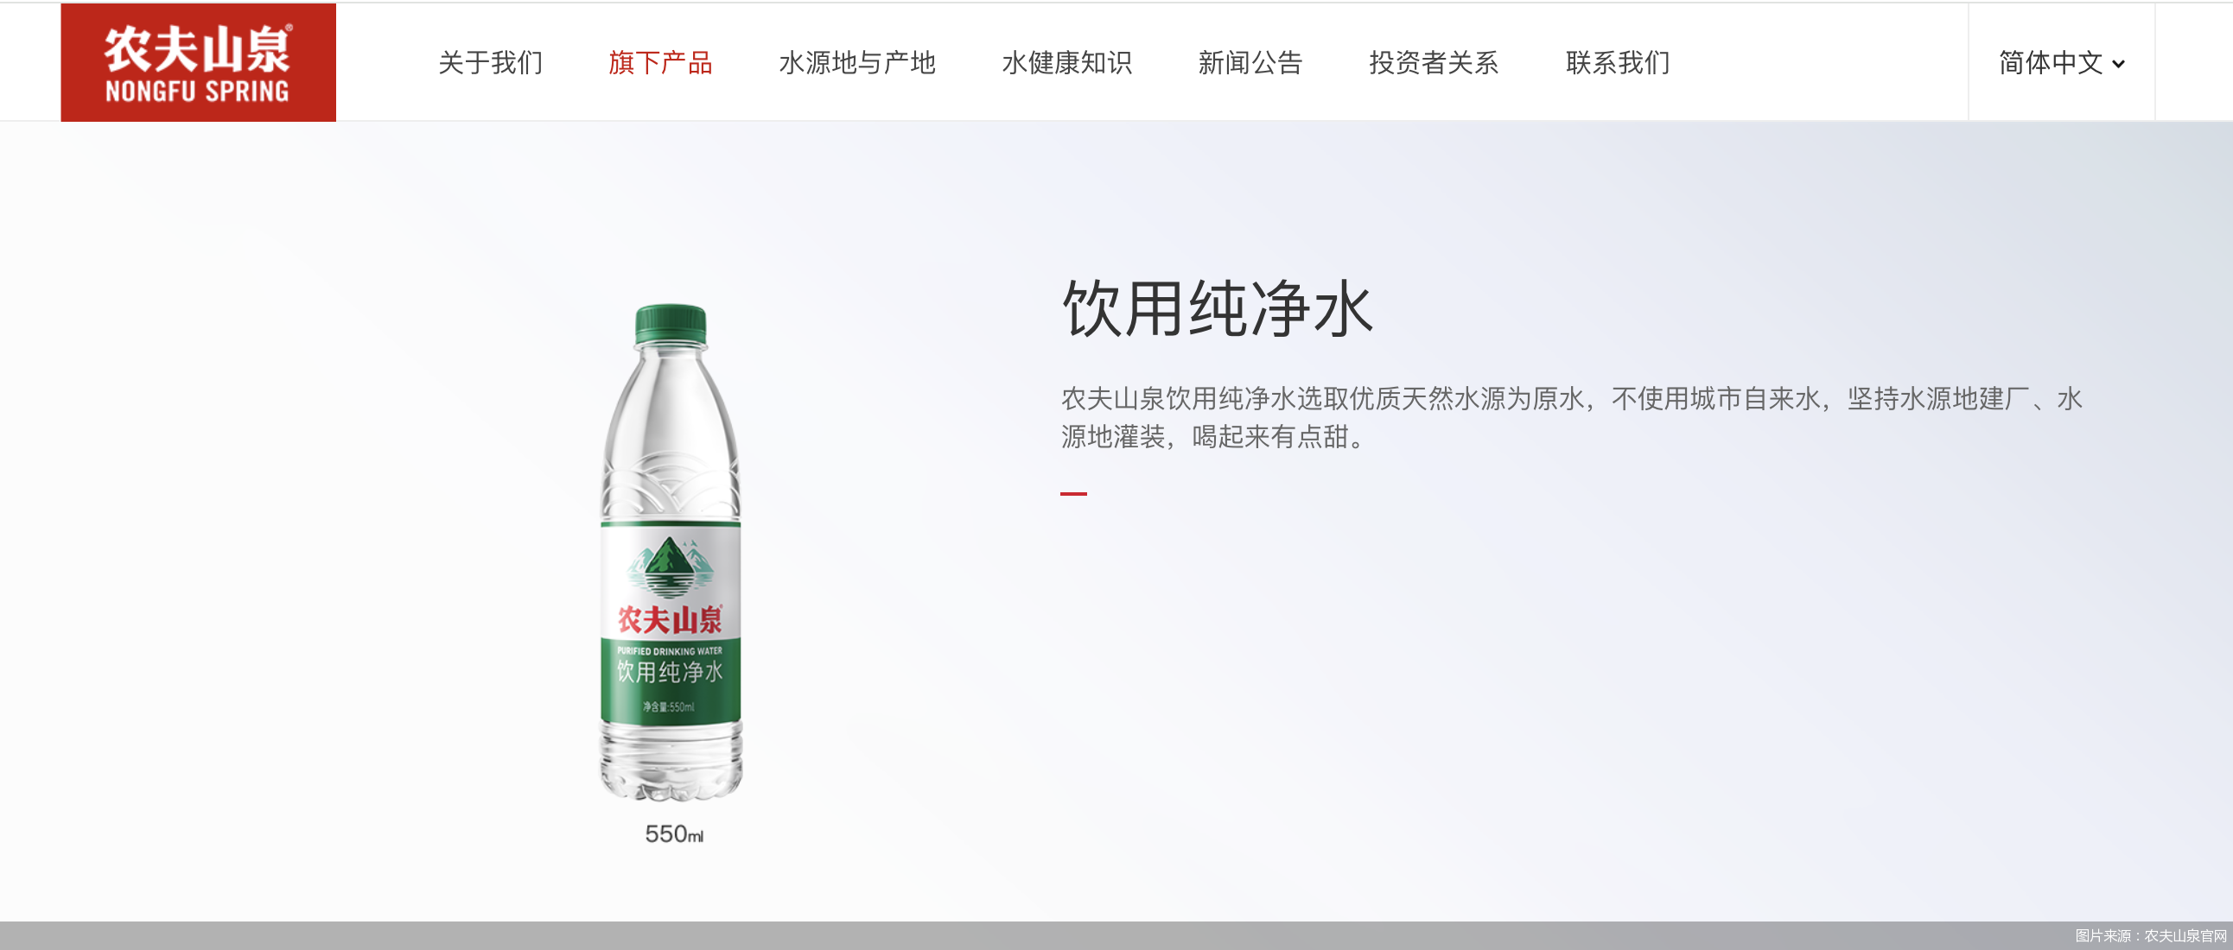Screen dimensions: 2233x950
Task: Select the 550ml size label
Action: tap(674, 834)
